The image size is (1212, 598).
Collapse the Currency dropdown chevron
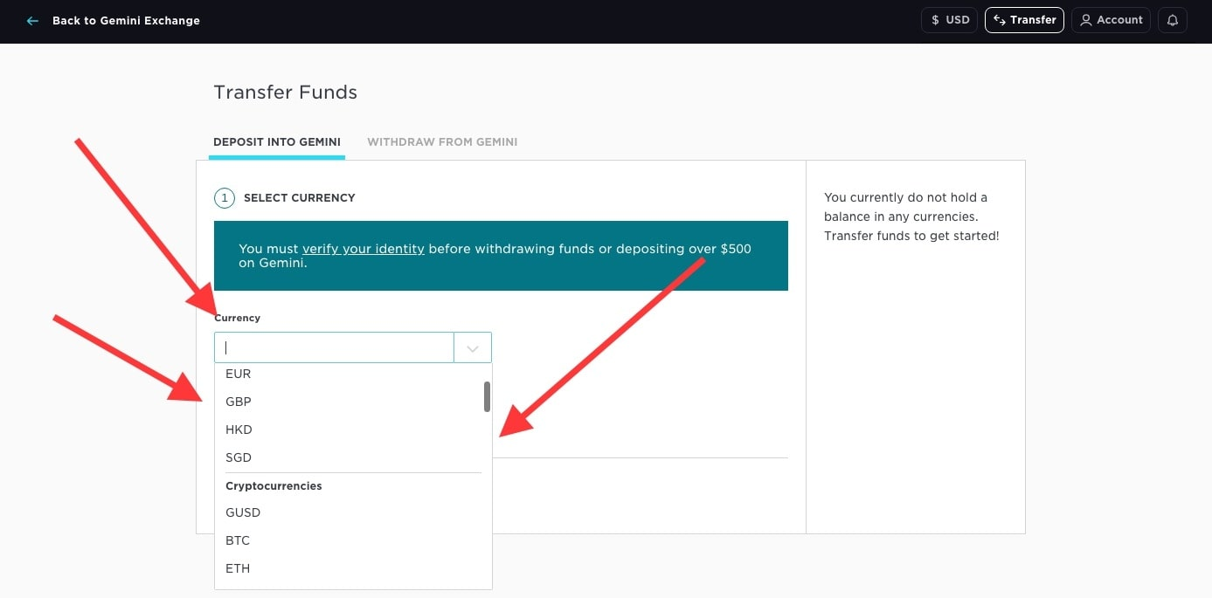(473, 348)
